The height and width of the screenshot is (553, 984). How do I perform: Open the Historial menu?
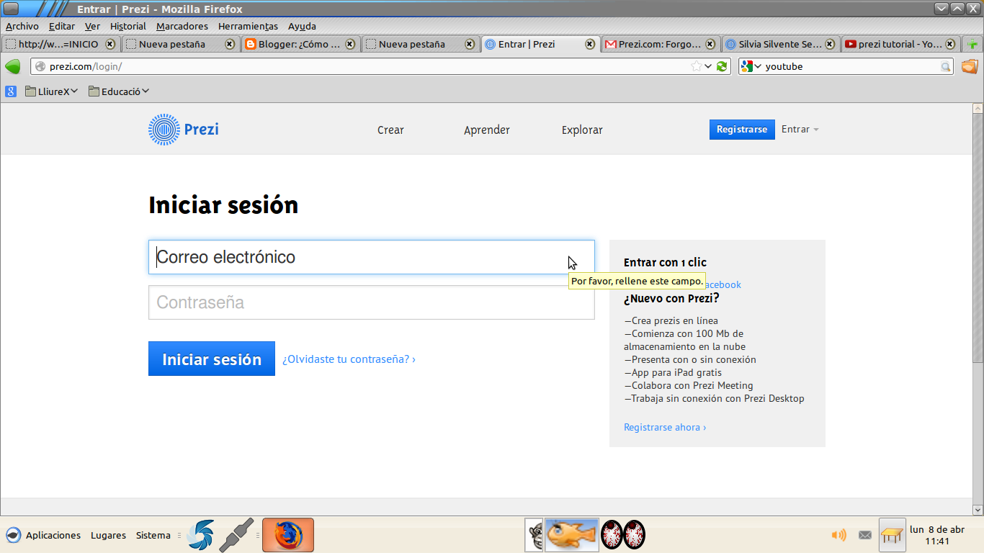point(128,26)
